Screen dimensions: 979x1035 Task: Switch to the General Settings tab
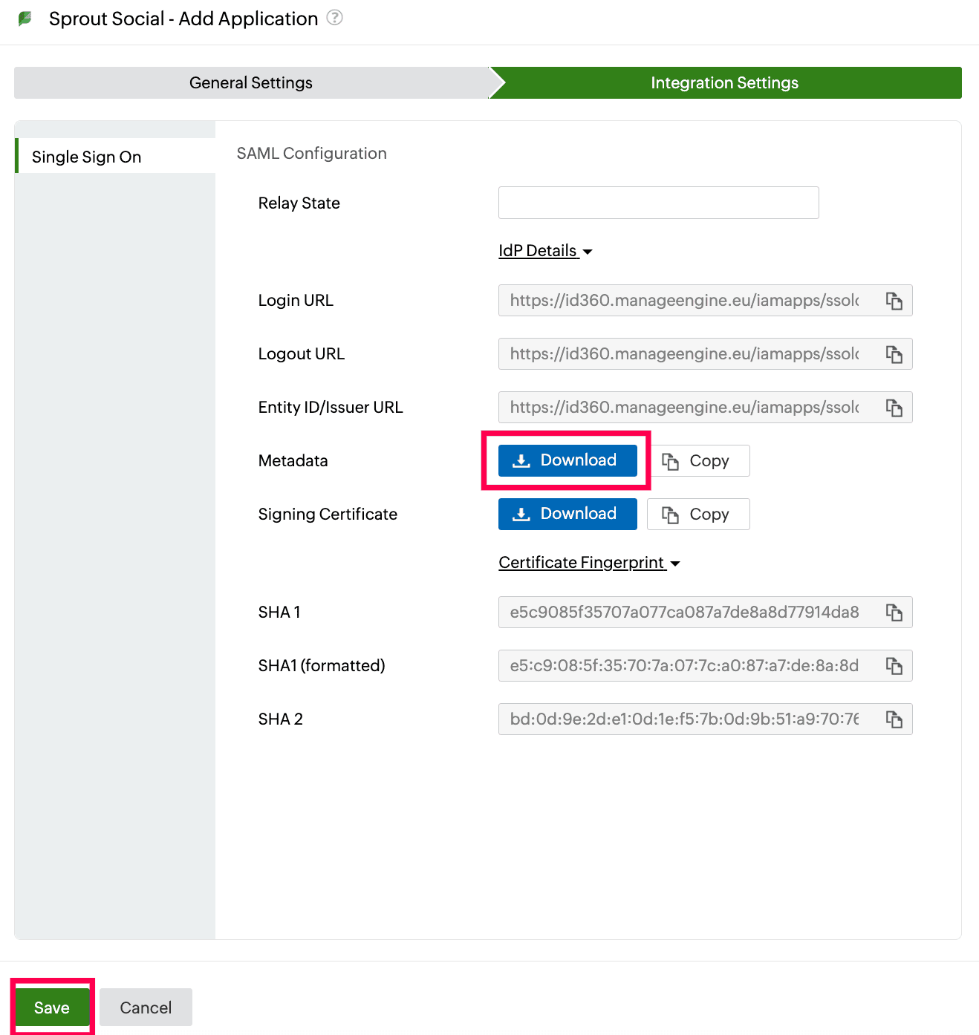(x=250, y=82)
